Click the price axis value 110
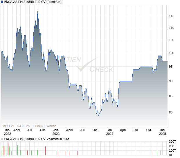This screenshot has width=180, height=158. tap(172, 28)
